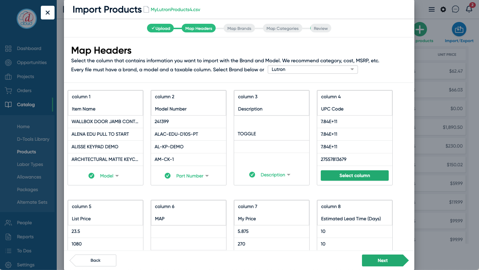Viewport: 479px width, 270px height.
Task: Open the MyLutronProducts4.csv file link
Action: pyautogui.click(x=175, y=10)
